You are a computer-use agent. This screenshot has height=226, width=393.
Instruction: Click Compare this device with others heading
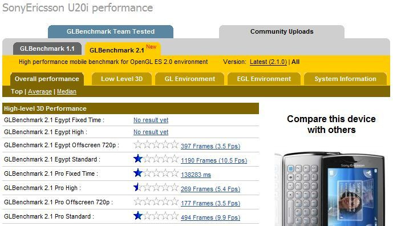pyautogui.click(x=331, y=124)
